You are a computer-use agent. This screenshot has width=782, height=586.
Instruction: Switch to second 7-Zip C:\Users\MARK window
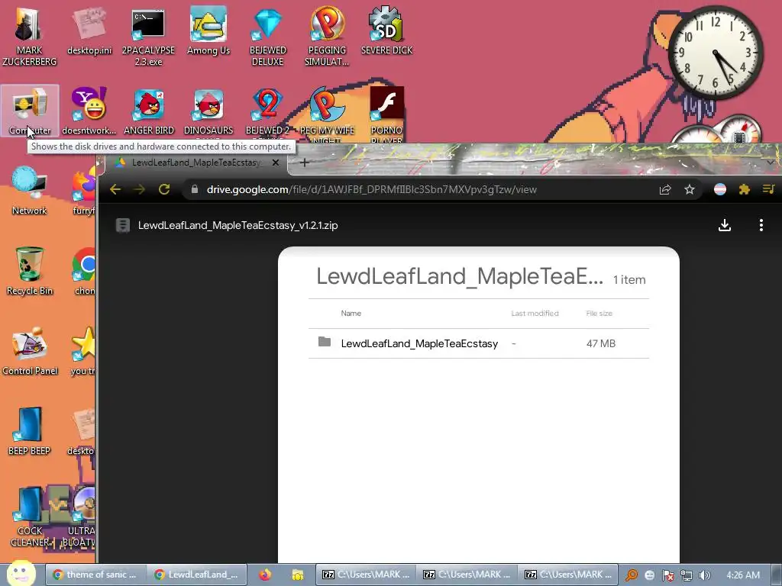(x=468, y=575)
